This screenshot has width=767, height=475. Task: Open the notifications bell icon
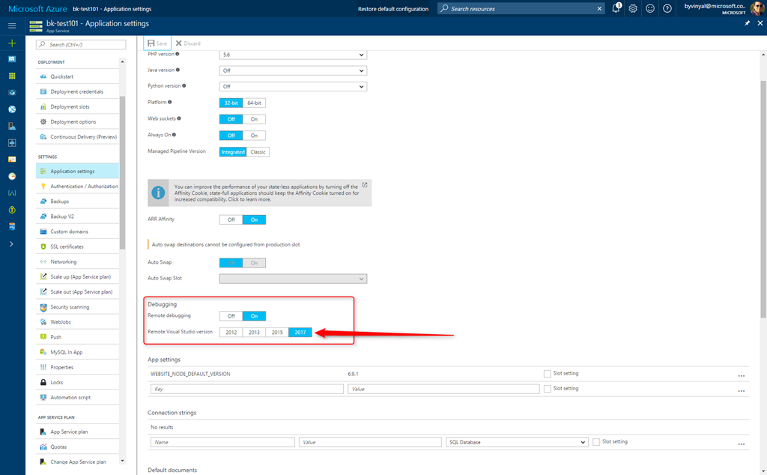616,8
